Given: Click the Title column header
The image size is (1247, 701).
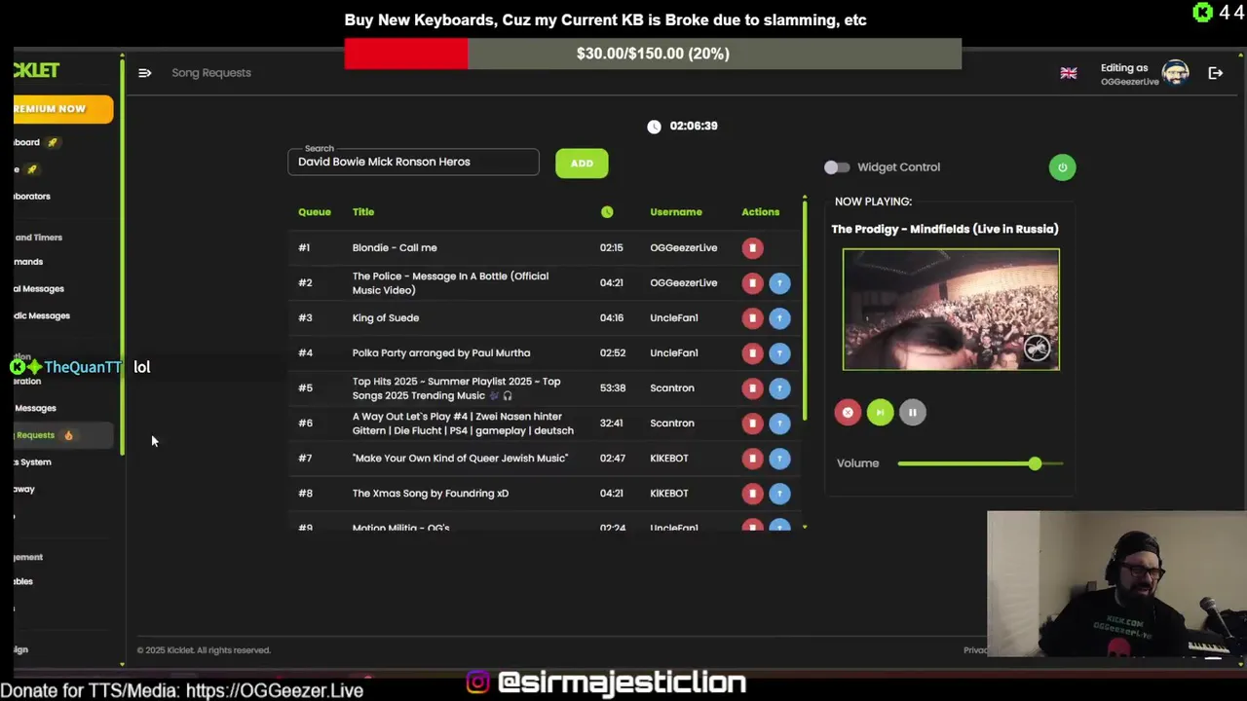Looking at the screenshot, I should click(x=363, y=212).
